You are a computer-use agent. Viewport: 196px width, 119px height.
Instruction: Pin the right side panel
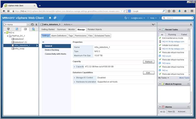191,24
